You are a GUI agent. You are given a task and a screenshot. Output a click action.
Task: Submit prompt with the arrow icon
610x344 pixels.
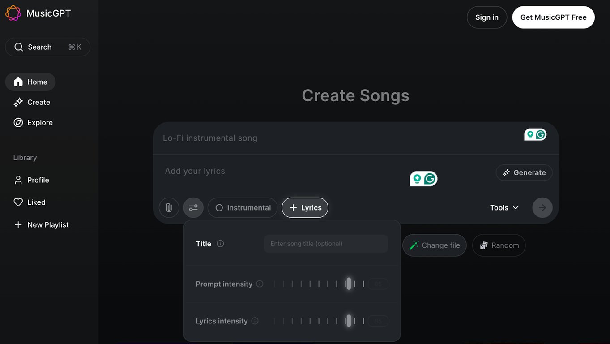coord(542,207)
